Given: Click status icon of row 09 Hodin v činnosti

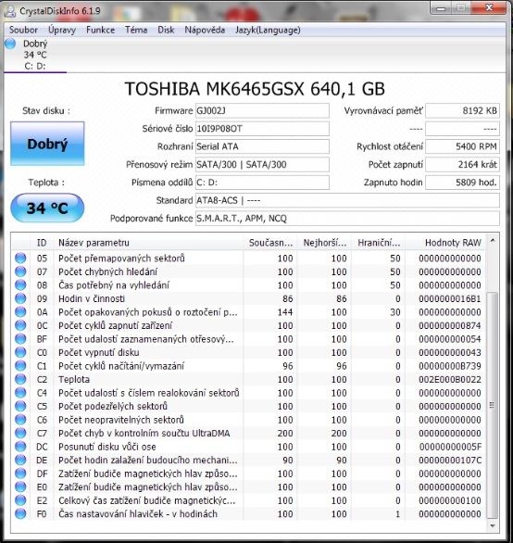Looking at the screenshot, I should pos(20,298).
